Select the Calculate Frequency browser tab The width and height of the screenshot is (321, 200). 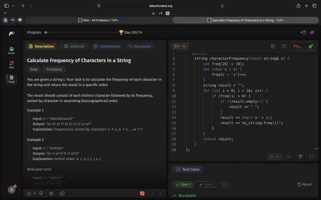tap(245, 20)
